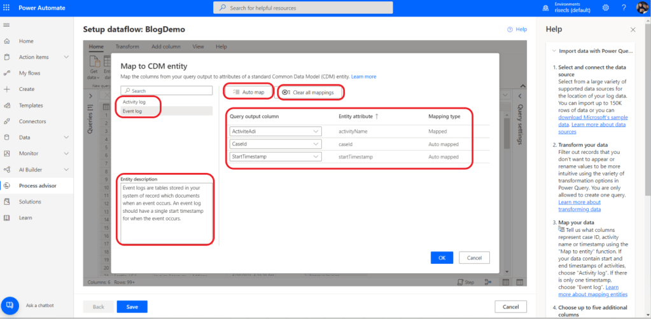This screenshot has height=319, width=651.
Task: Confirm mapping with the OK button
Action: pos(442,258)
